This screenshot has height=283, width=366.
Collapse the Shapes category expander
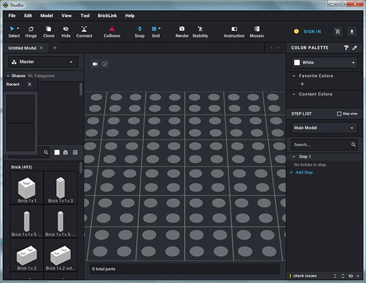(x=8, y=76)
